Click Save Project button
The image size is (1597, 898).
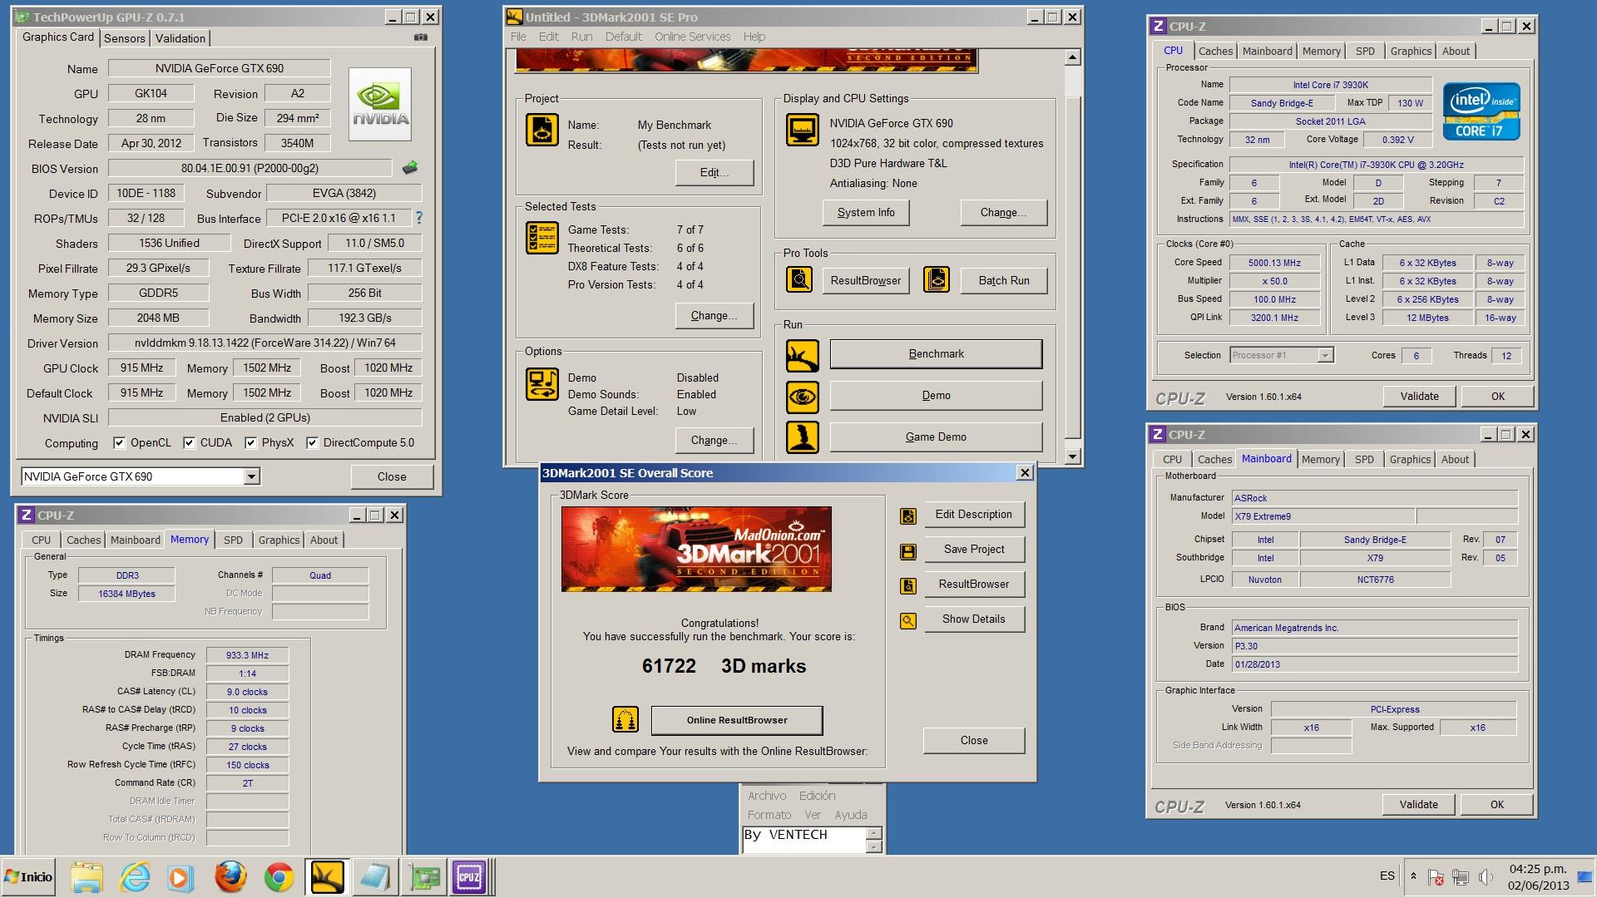974,549
